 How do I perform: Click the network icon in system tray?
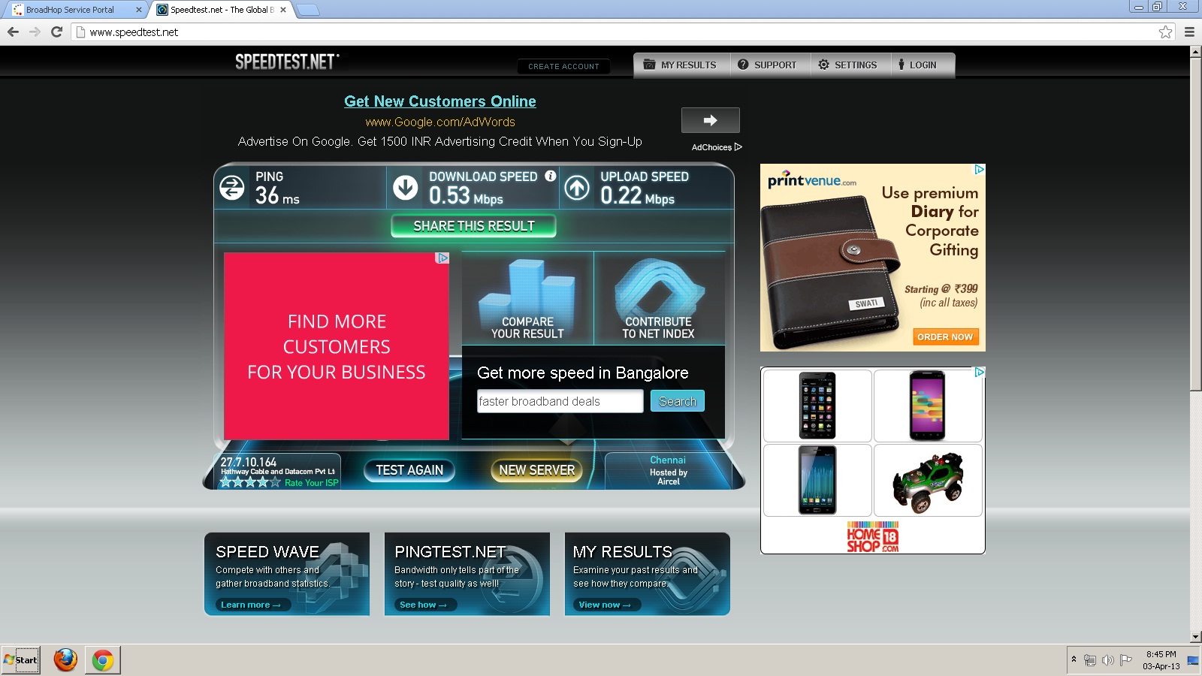click(x=1089, y=660)
